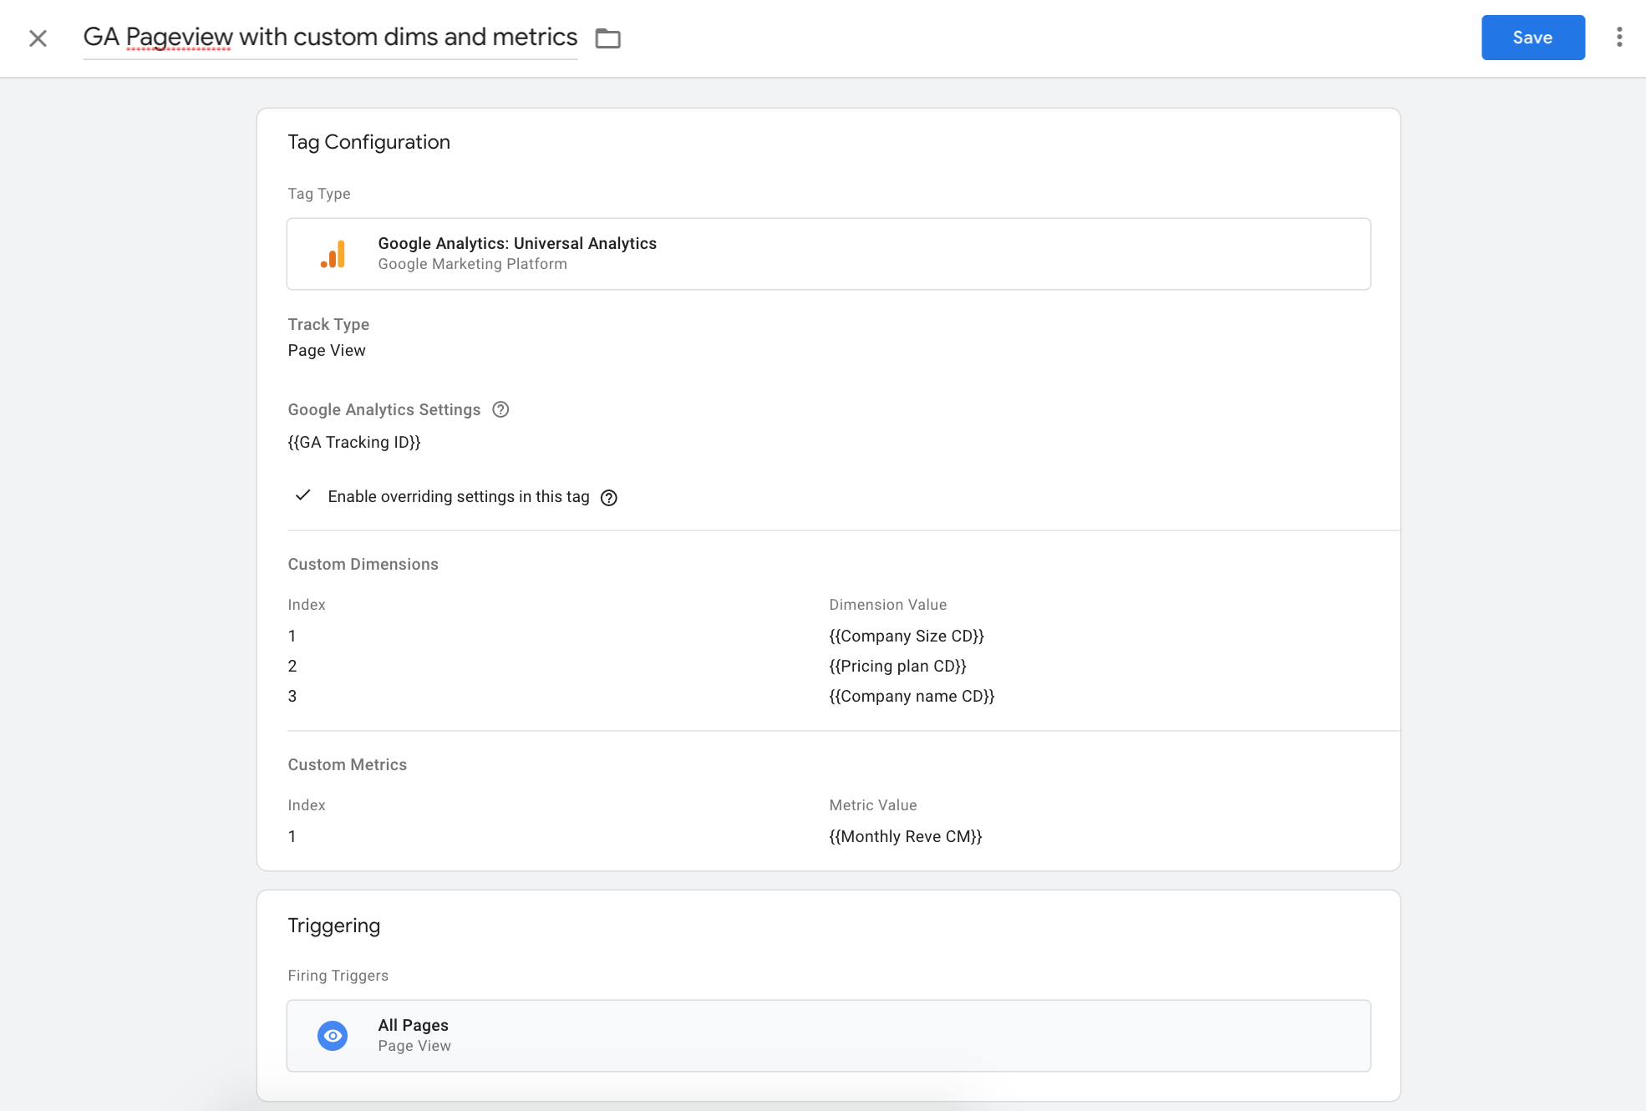Click the checkmark beside Enable overriding settings

point(302,496)
